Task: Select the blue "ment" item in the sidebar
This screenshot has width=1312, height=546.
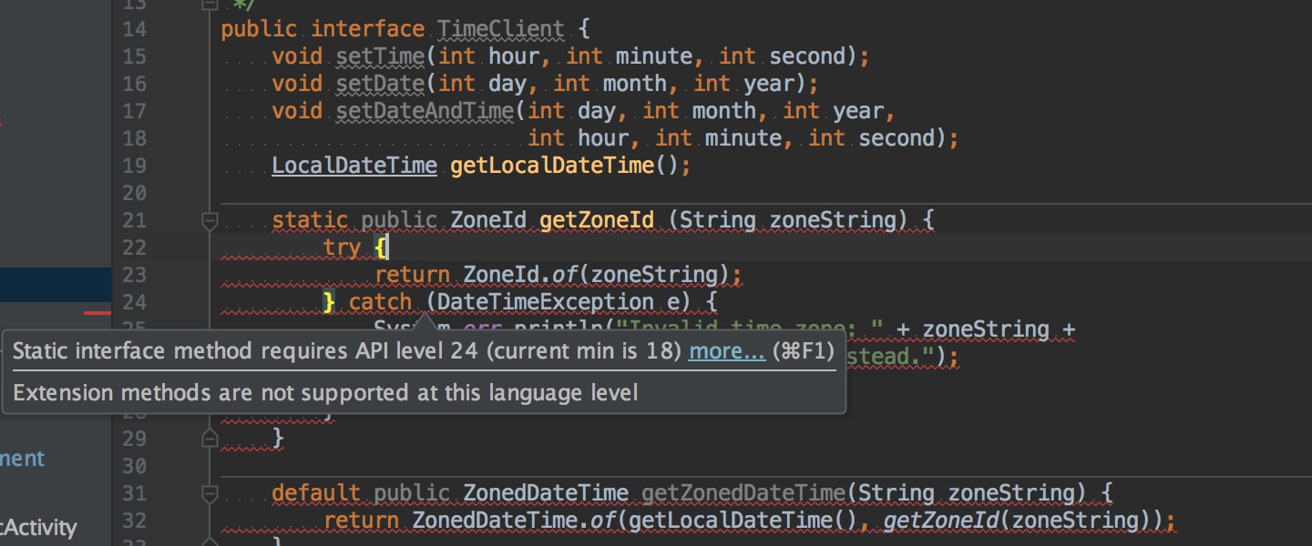Action: click(x=20, y=459)
